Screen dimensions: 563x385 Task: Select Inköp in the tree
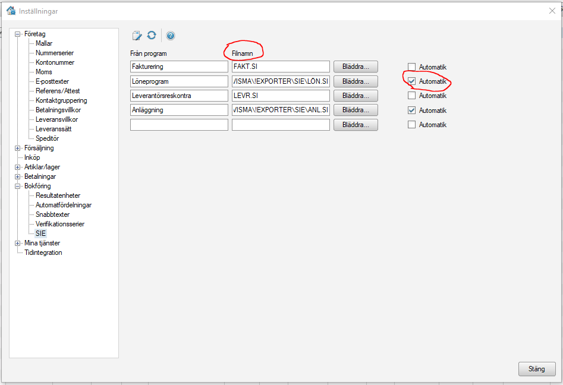(32, 157)
